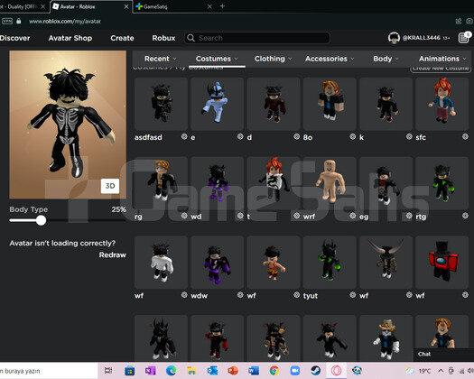The image size is (474, 379).
Task: Open settings gear for costume t
Action: 296,216
